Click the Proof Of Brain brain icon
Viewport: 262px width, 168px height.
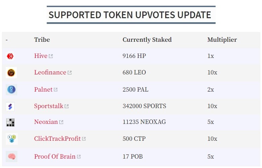pyautogui.click(x=12, y=157)
